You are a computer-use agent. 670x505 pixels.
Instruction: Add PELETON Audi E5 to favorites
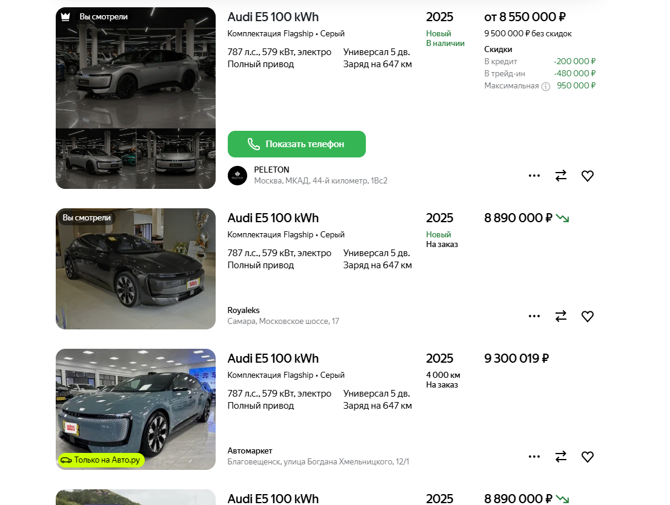[x=587, y=176]
